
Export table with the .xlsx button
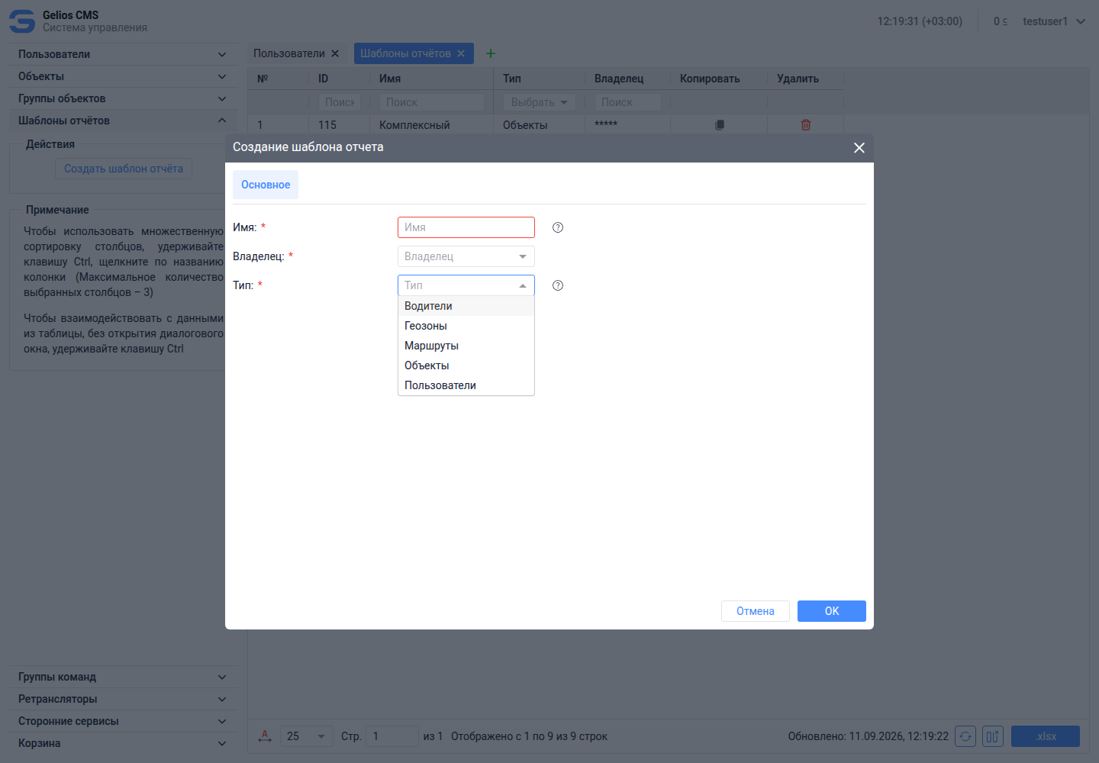[1046, 736]
